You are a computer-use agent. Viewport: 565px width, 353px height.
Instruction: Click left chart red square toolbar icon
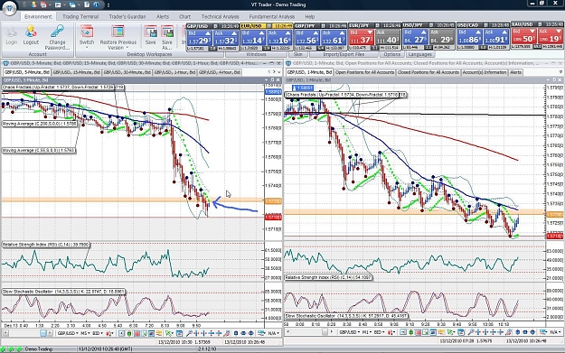point(137,333)
